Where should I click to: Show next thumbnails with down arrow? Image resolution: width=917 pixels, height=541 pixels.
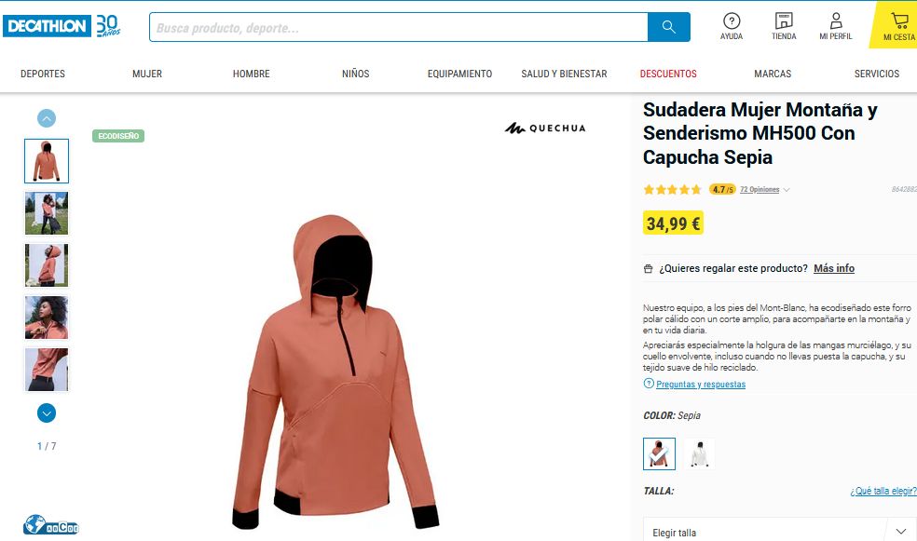coord(47,413)
